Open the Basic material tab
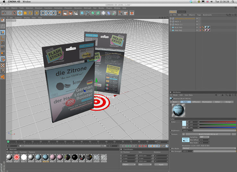237x172 pixels. click(175, 102)
